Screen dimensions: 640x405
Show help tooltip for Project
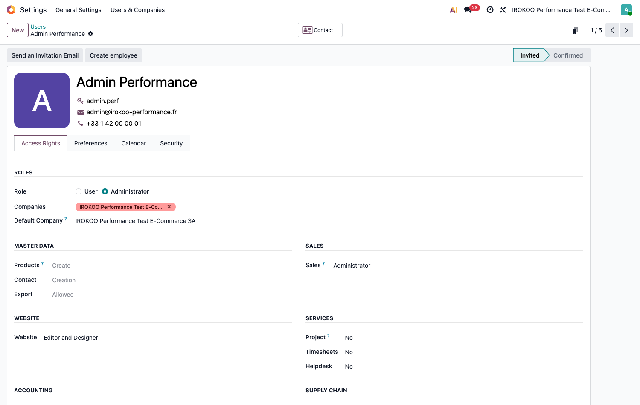tap(329, 336)
